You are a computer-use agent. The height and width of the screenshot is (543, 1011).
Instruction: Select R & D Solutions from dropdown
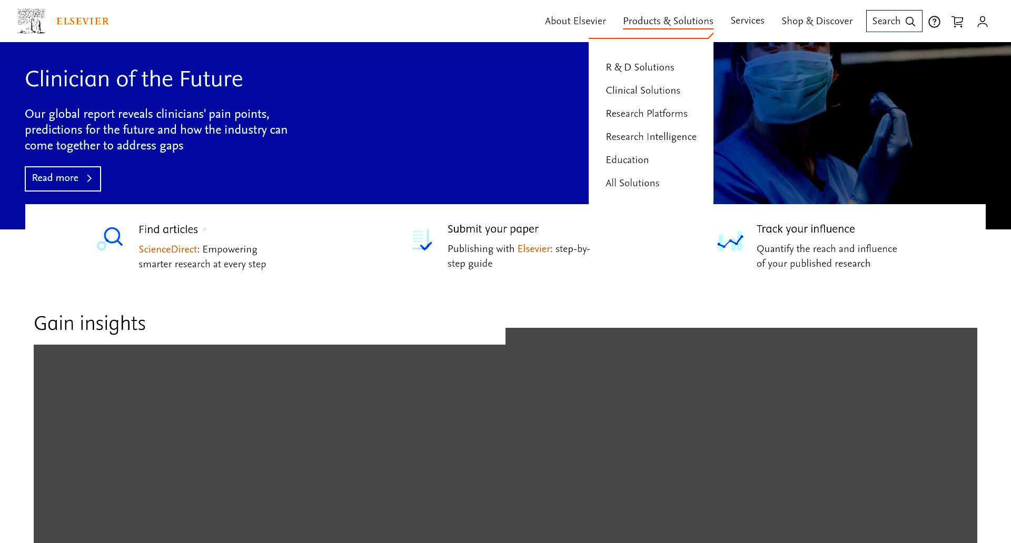pyautogui.click(x=640, y=67)
